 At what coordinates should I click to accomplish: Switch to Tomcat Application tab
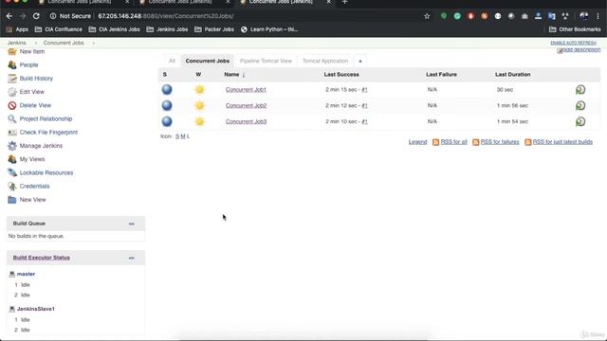(x=325, y=61)
